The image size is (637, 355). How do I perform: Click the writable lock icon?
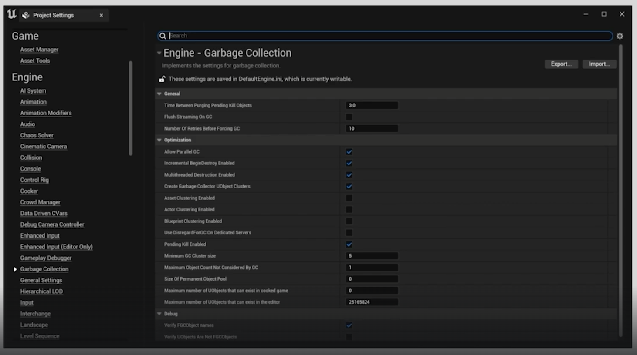[x=162, y=79]
